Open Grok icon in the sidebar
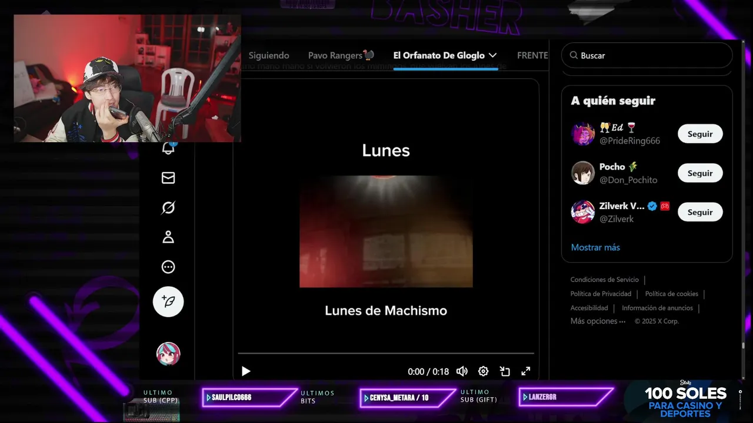This screenshot has height=423, width=753. (x=168, y=207)
